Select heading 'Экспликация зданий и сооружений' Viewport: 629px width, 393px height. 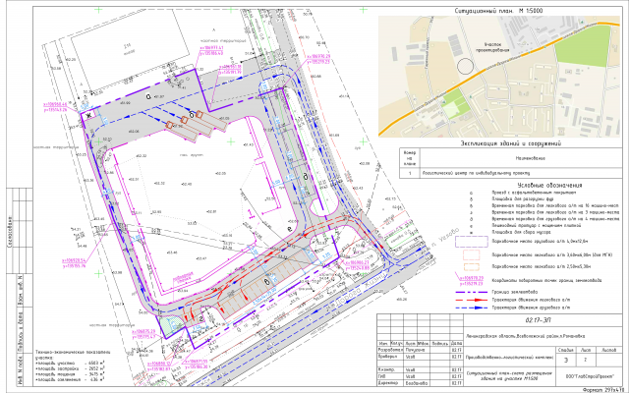tap(511, 143)
